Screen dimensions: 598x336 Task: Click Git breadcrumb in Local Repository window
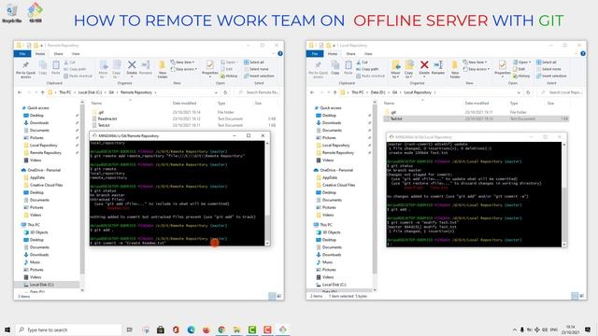point(394,92)
